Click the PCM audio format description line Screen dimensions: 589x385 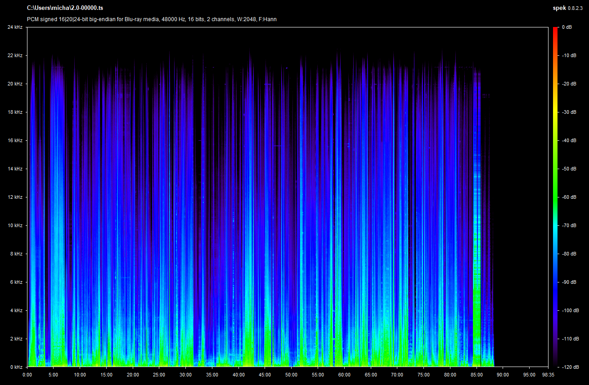(x=152, y=19)
